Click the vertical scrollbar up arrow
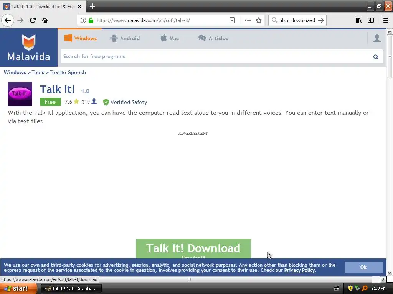 [x=390, y=31]
